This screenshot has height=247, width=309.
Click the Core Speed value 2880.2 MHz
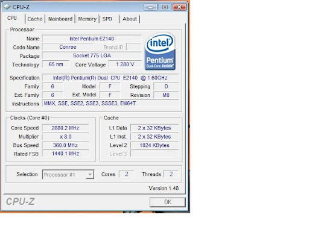[x=65, y=128]
